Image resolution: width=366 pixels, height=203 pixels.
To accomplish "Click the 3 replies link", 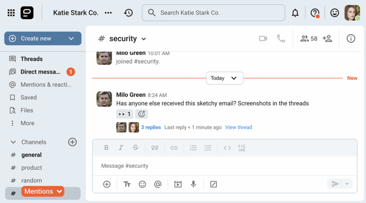I will click(151, 127).
